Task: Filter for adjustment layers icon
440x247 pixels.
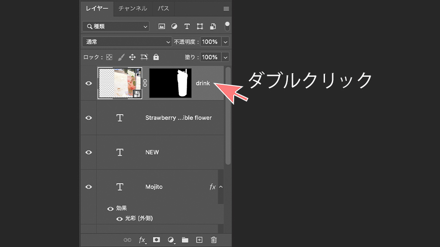Action: 174,27
